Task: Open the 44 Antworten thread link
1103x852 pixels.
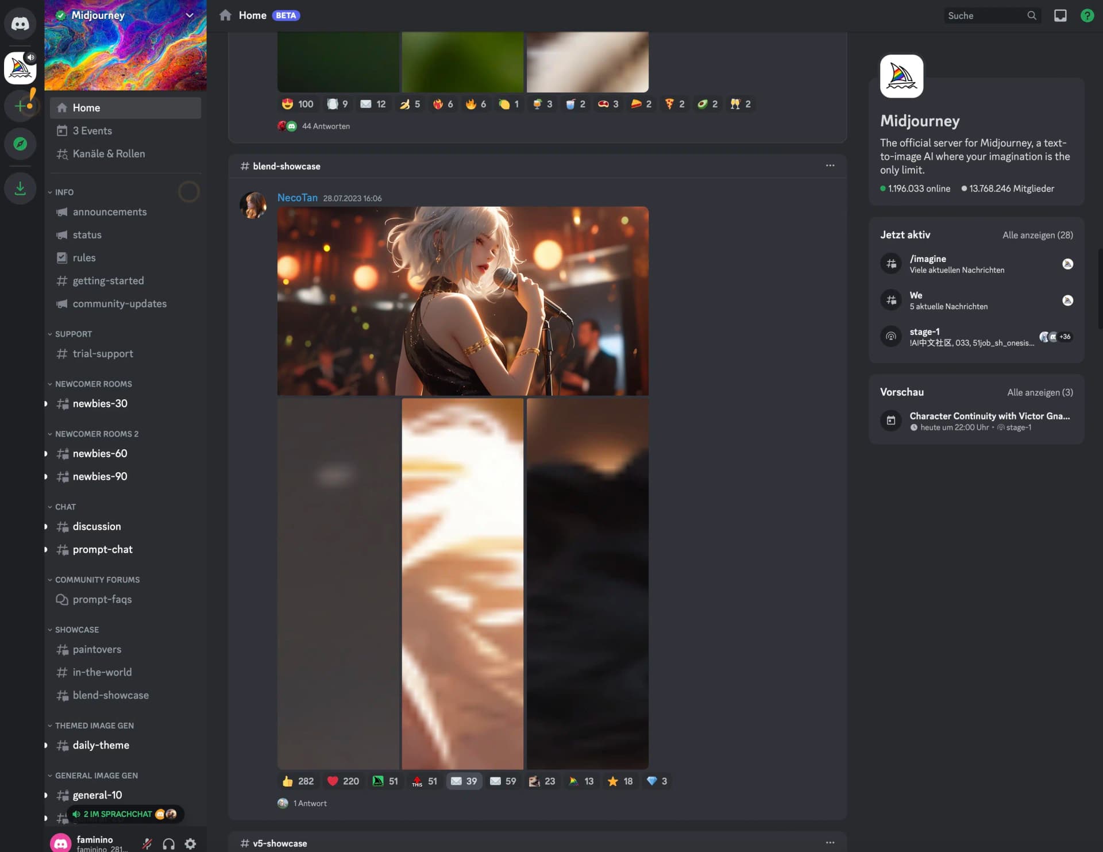Action: [x=325, y=126]
